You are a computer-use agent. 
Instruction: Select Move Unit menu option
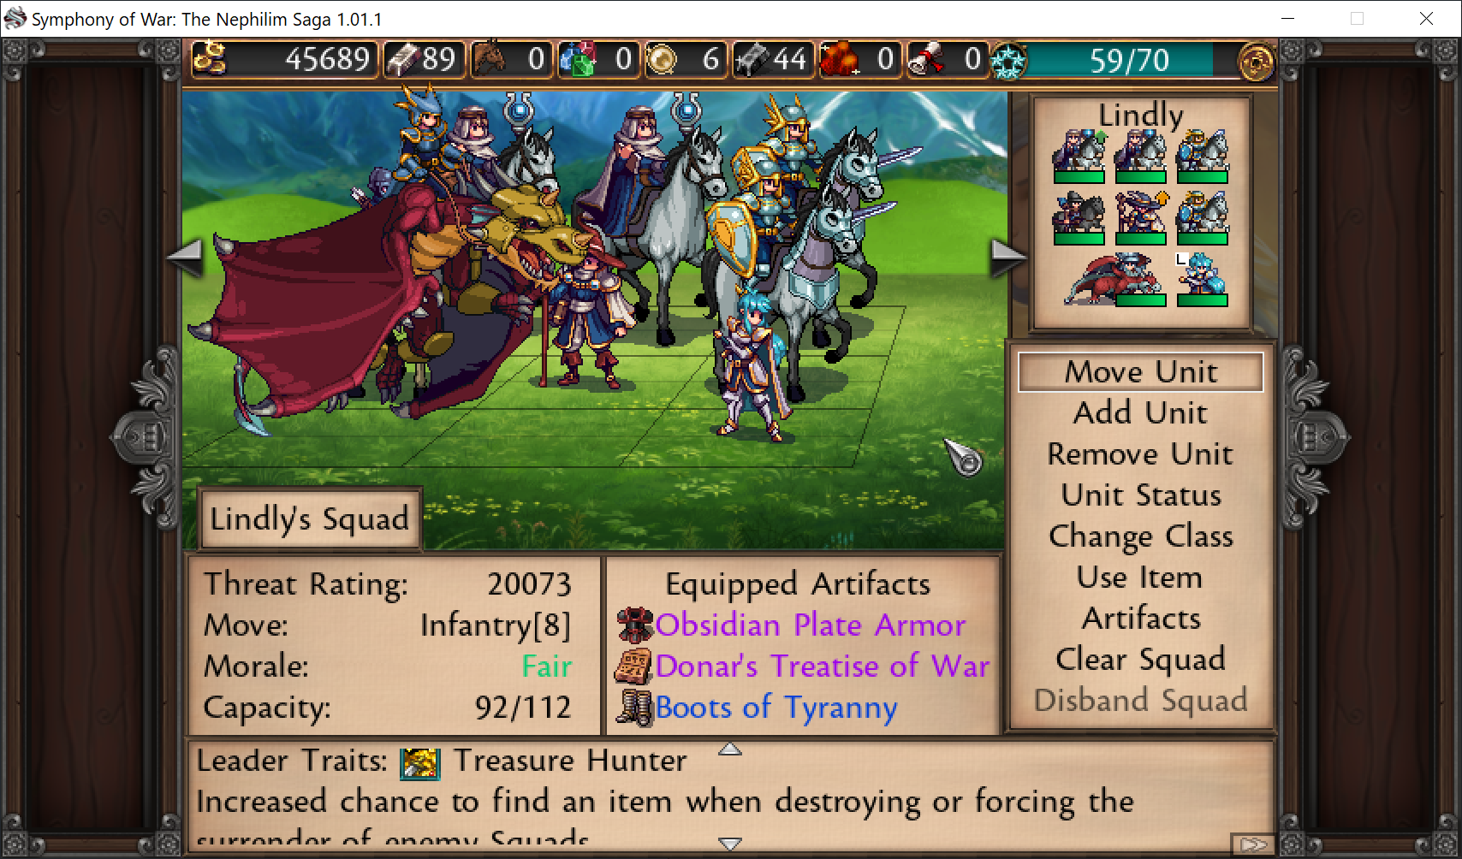point(1141,372)
